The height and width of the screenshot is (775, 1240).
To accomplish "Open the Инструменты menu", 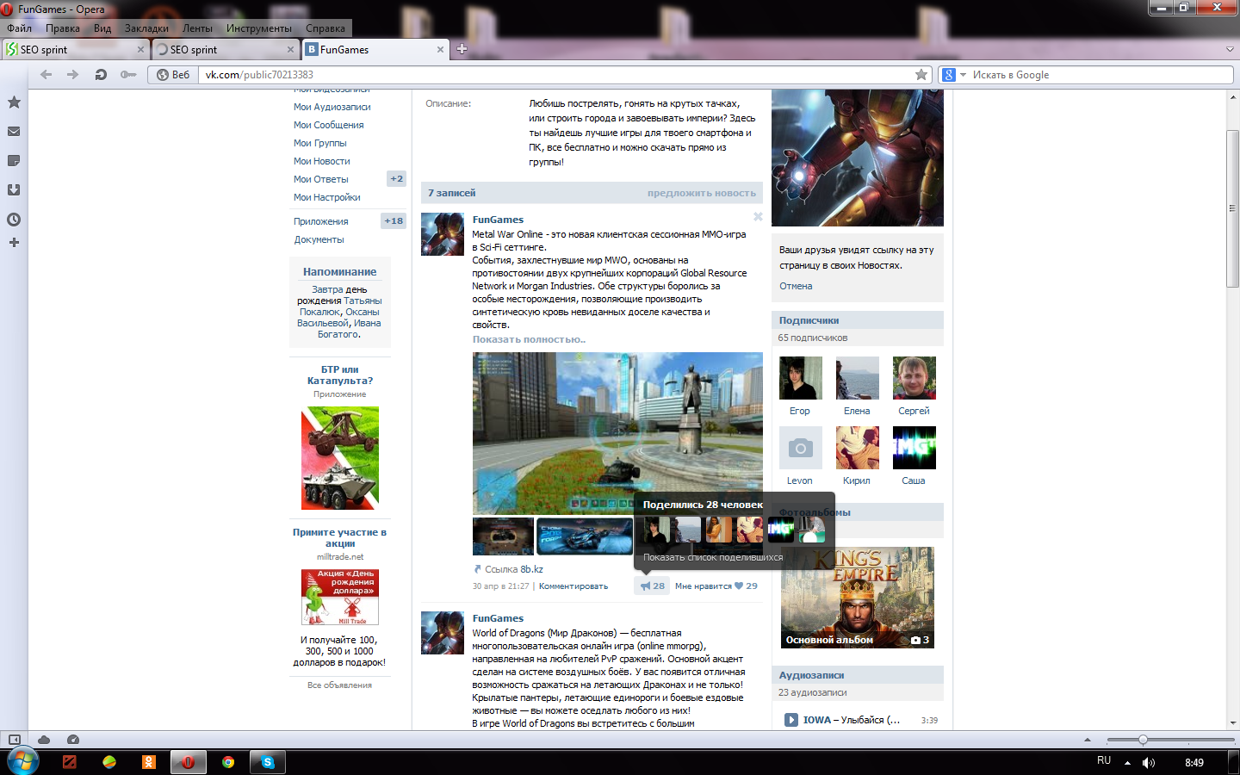I will [x=259, y=28].
